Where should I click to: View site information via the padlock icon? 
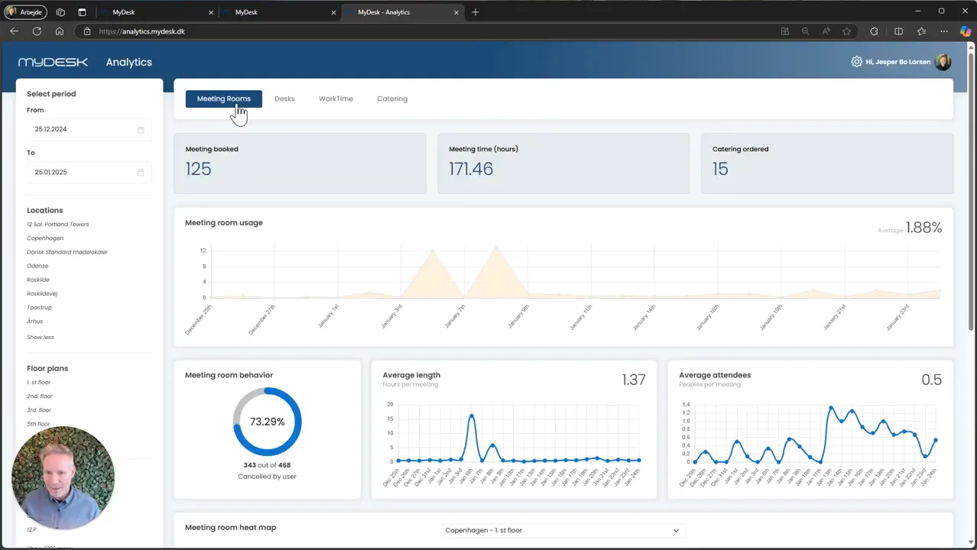point(87,31)
